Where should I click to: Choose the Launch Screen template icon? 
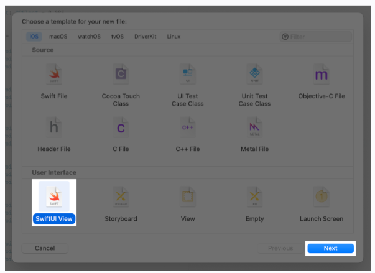(x=322, y=197)
